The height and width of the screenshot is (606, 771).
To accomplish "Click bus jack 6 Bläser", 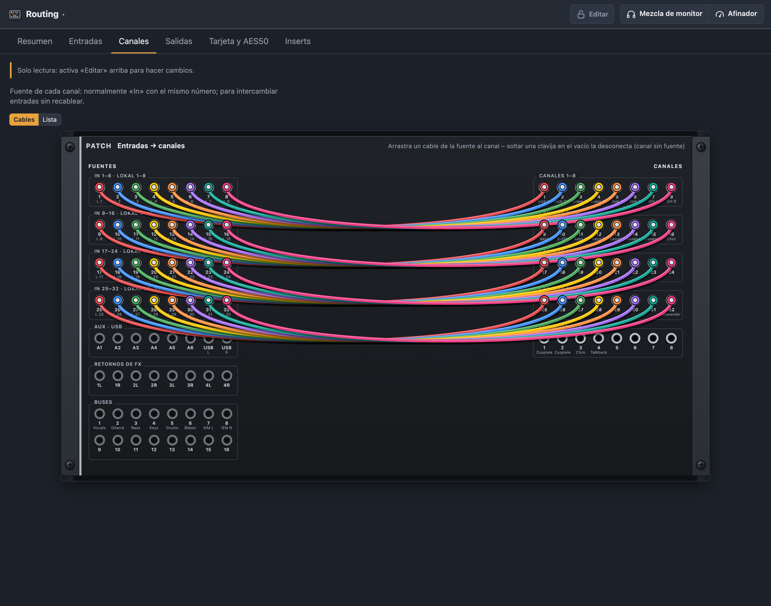I will (x=190, y=414).
